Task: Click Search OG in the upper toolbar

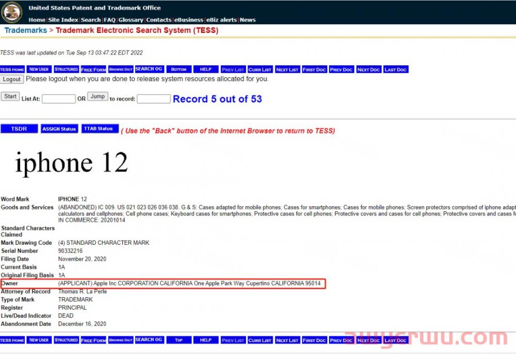Action: tap(149, 69)
